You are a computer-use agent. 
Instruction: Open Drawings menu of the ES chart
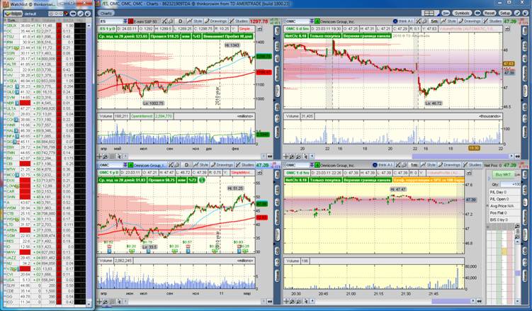[x=216, y=21]
